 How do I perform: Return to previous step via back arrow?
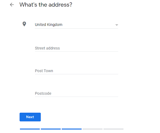[12, 5]
